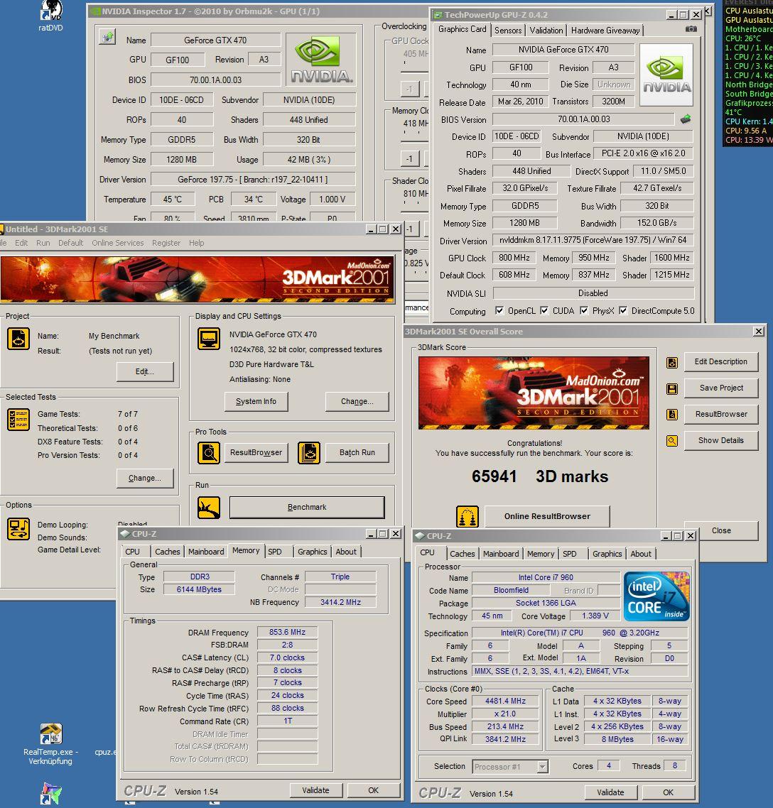
Task: Click Driver Version field in NVIDIA Inspector
Action: click(x=253, y=180)
